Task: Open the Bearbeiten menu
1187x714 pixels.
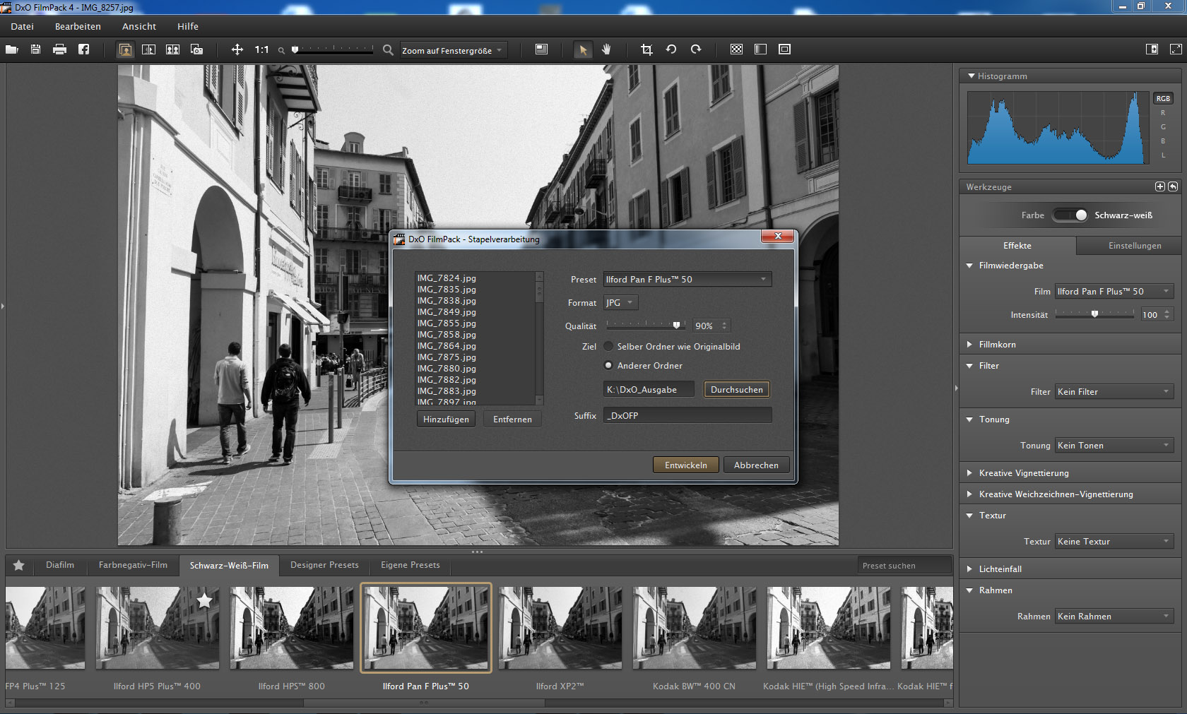Action: tap(78, 26)
